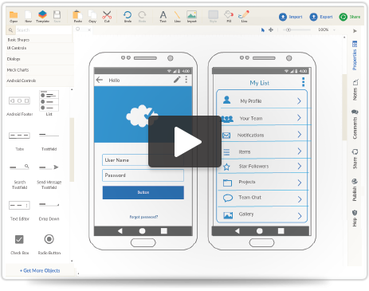Click the Notifications envelope icon
The image size is (369, 291).
pos(226,136)
